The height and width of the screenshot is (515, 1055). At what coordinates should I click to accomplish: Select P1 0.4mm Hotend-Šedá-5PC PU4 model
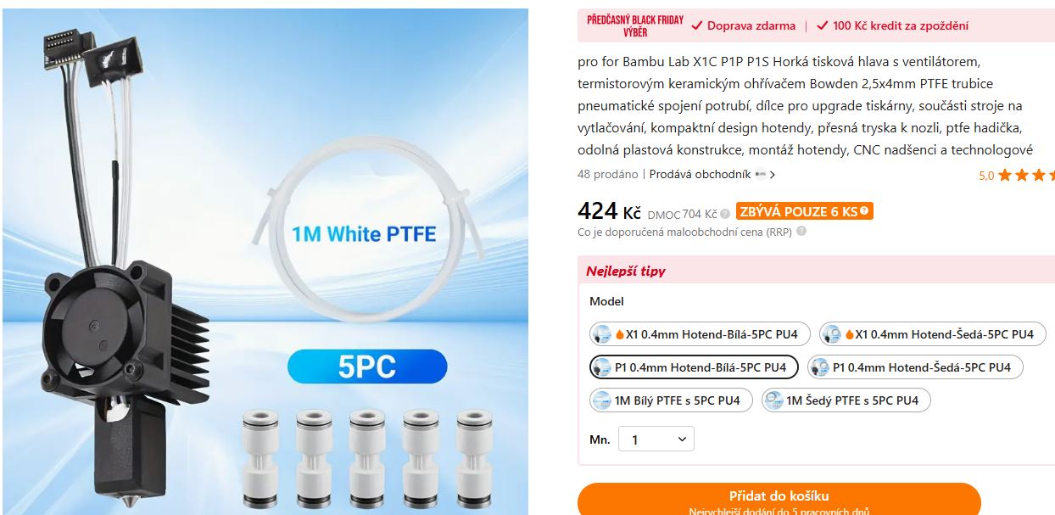(915, 367)
